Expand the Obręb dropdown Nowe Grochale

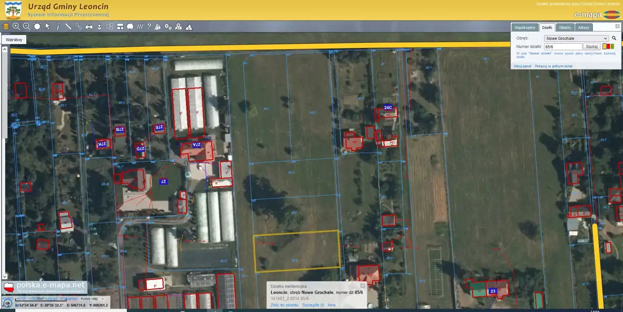click(576, 38)
